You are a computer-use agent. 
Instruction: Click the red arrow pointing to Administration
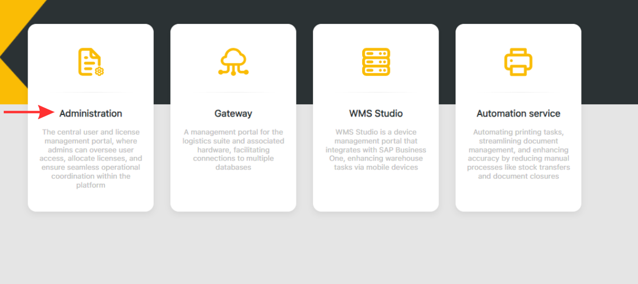click(29, 112)
